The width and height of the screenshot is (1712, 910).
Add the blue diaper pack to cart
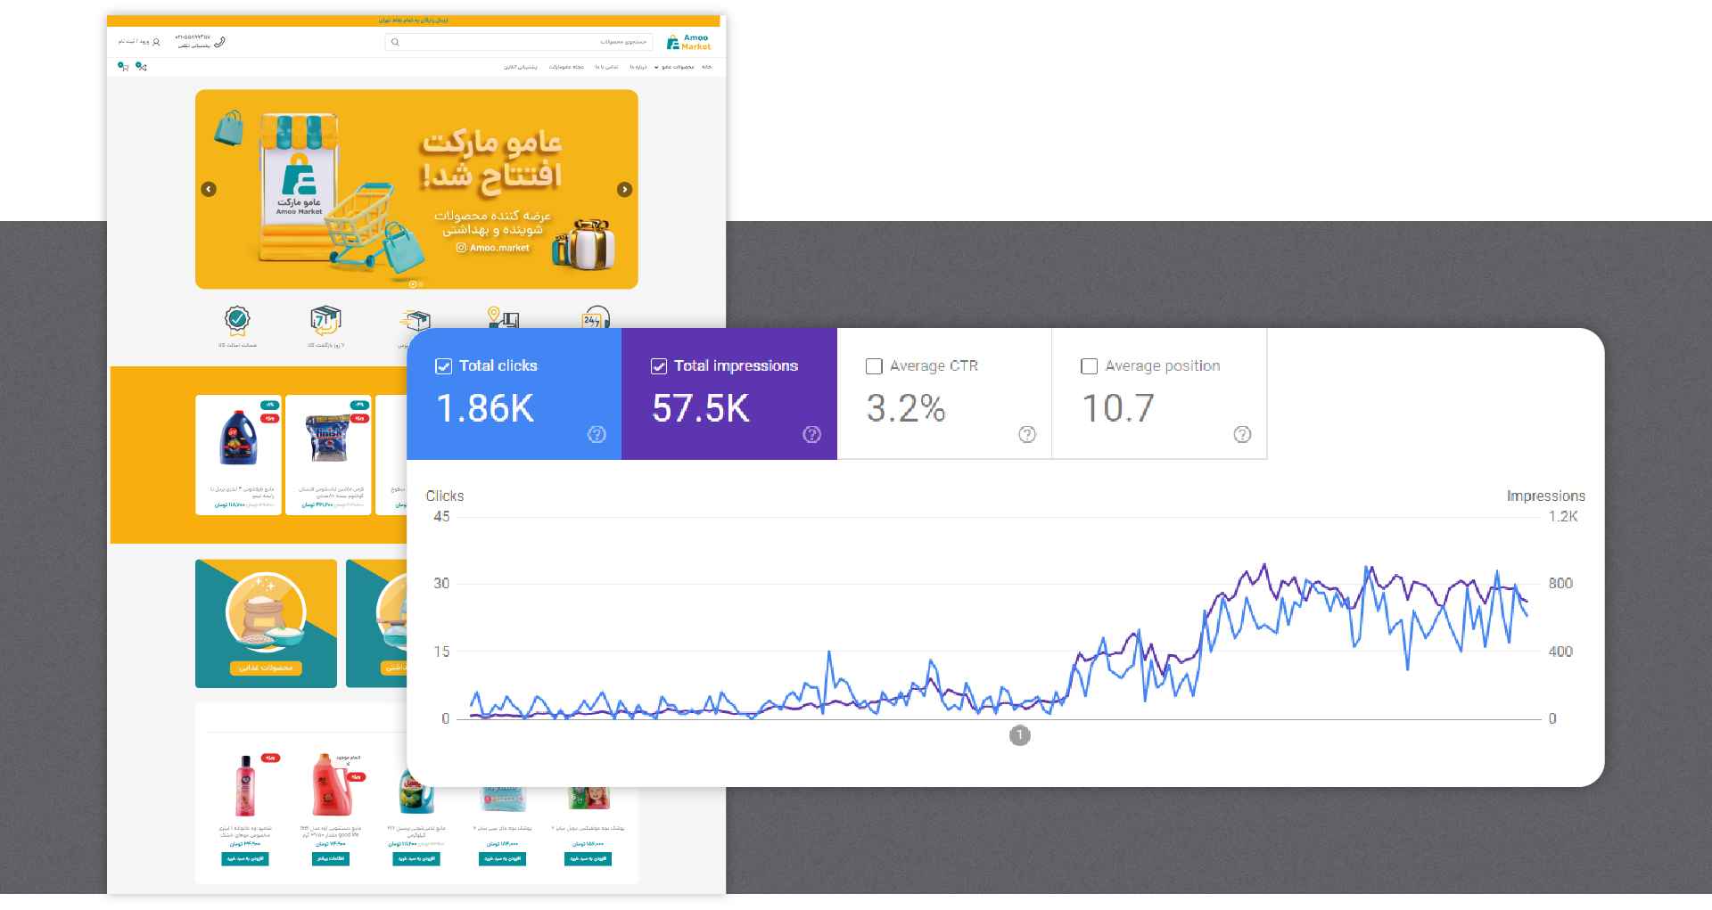pyautogui.click(x=502, y=858)
